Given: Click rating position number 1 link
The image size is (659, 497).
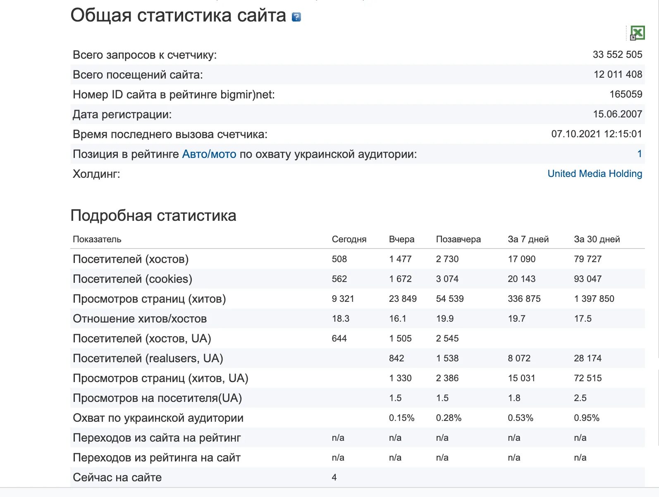Looking at the screenshot, I should pyautogui.click(x=639, y=154).
